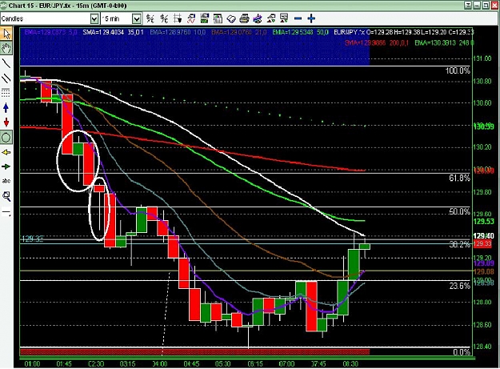The image size is (500, 369).
Task: Click the second currency pair $/€ icon
Action: click(164, 19)
